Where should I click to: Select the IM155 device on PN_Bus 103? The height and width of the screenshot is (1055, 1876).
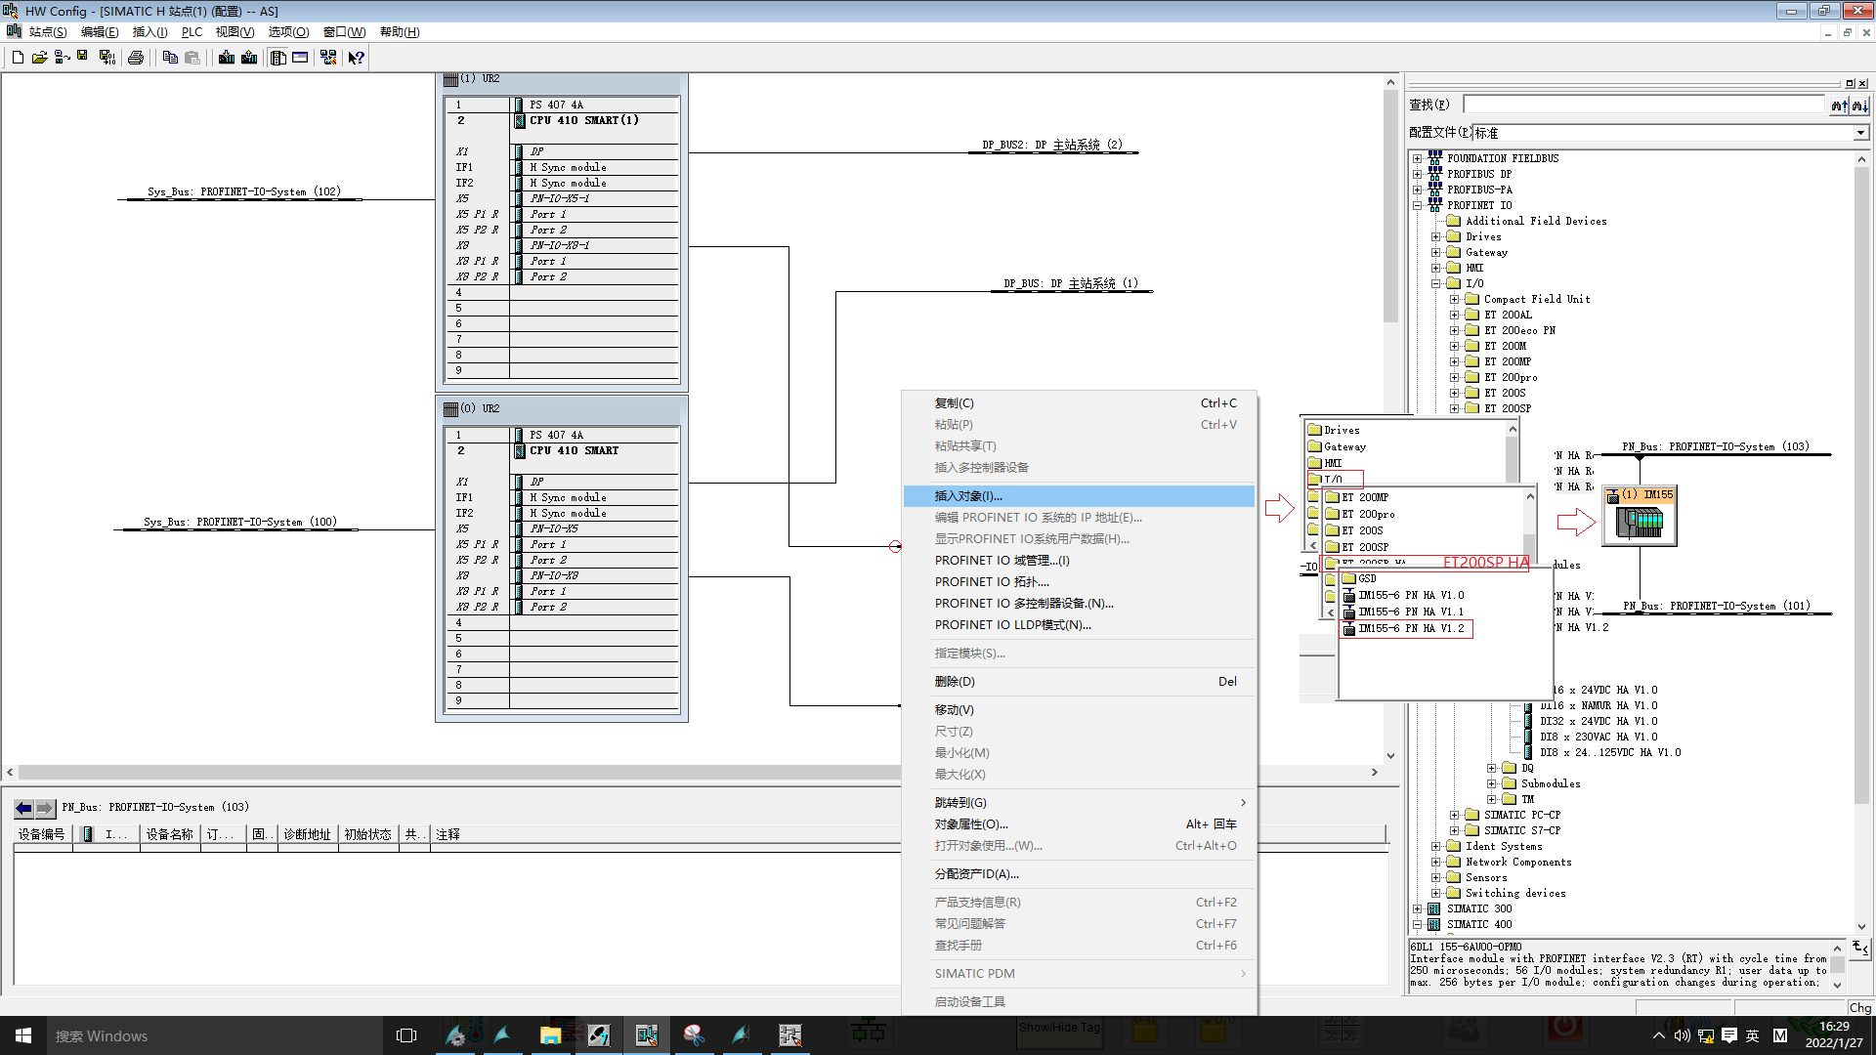point(1640,518)
